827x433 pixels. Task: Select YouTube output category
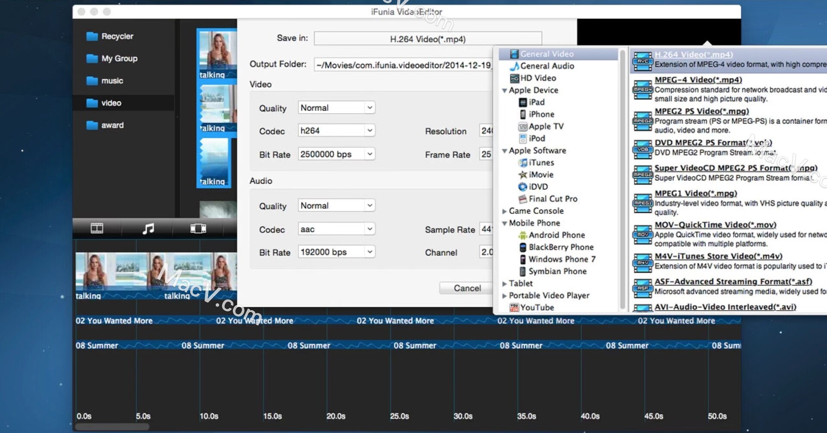click(x=532, y=307)
